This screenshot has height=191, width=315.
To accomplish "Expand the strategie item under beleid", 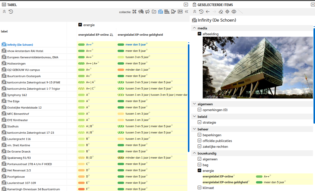I will click(x=199, y=122).
